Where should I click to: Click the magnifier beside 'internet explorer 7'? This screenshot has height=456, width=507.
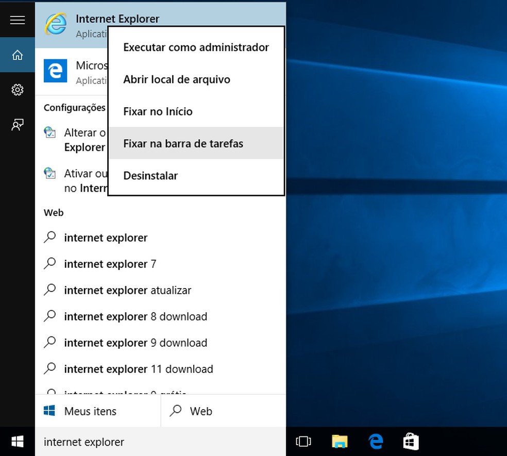pyautogui.click(x=50, y=263)
